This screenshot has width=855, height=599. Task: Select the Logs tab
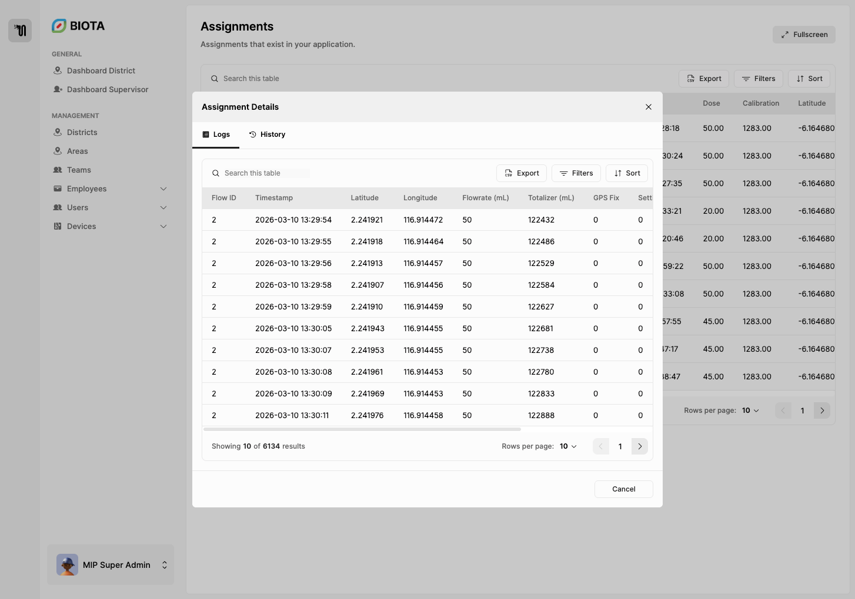(x=216, y=134)
